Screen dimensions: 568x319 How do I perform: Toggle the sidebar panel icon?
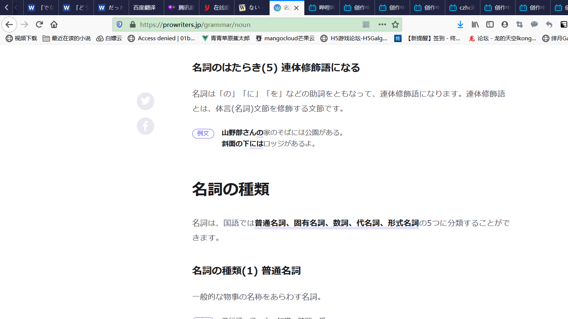(x=490, y=25)
